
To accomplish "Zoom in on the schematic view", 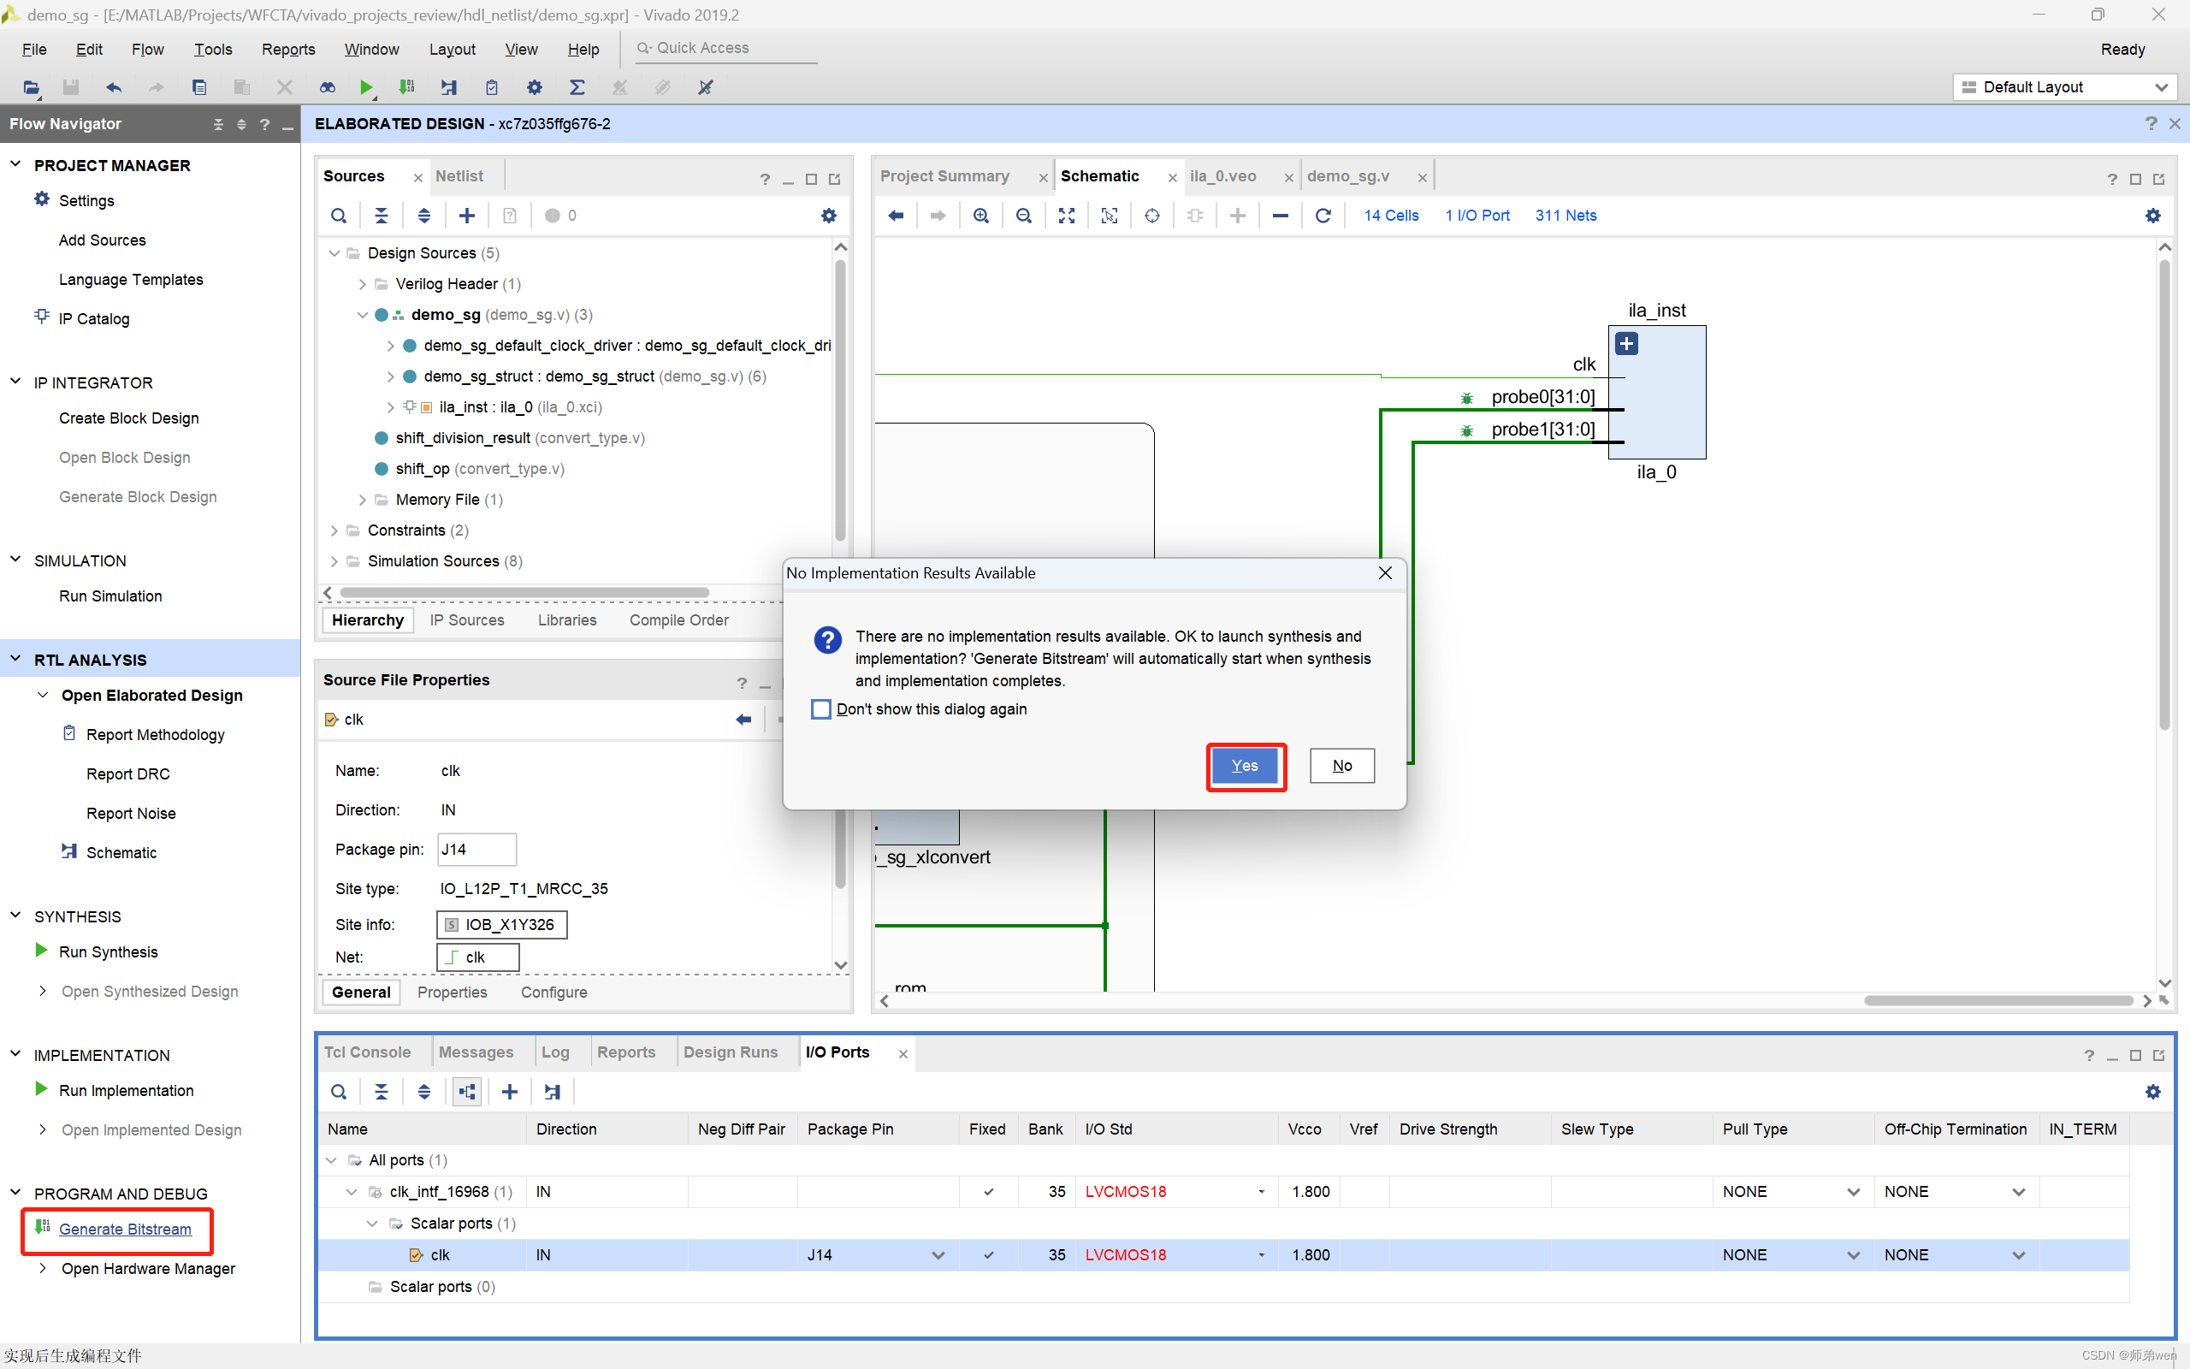I will tap(981, 216).
